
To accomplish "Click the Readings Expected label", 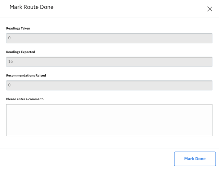I will 21,52.
